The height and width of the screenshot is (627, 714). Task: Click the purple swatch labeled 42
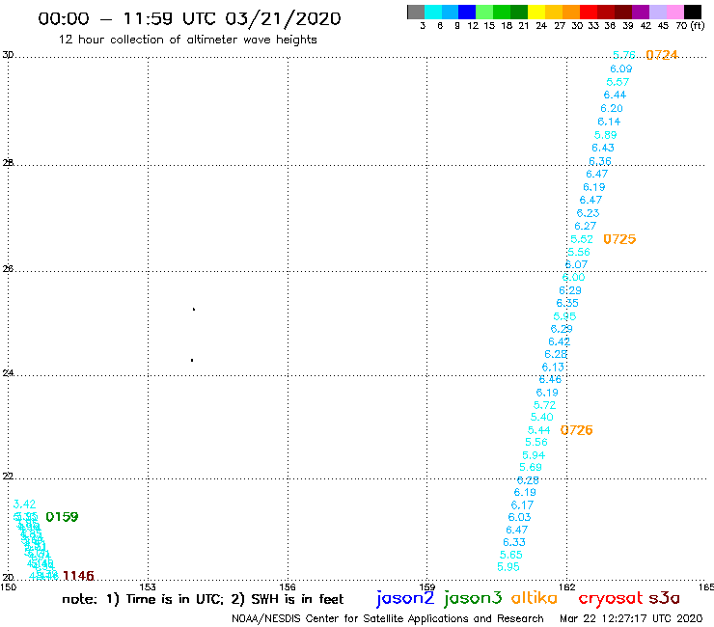tap(641, 12)
